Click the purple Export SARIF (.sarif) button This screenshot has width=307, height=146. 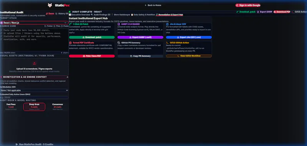click(140, 37)
